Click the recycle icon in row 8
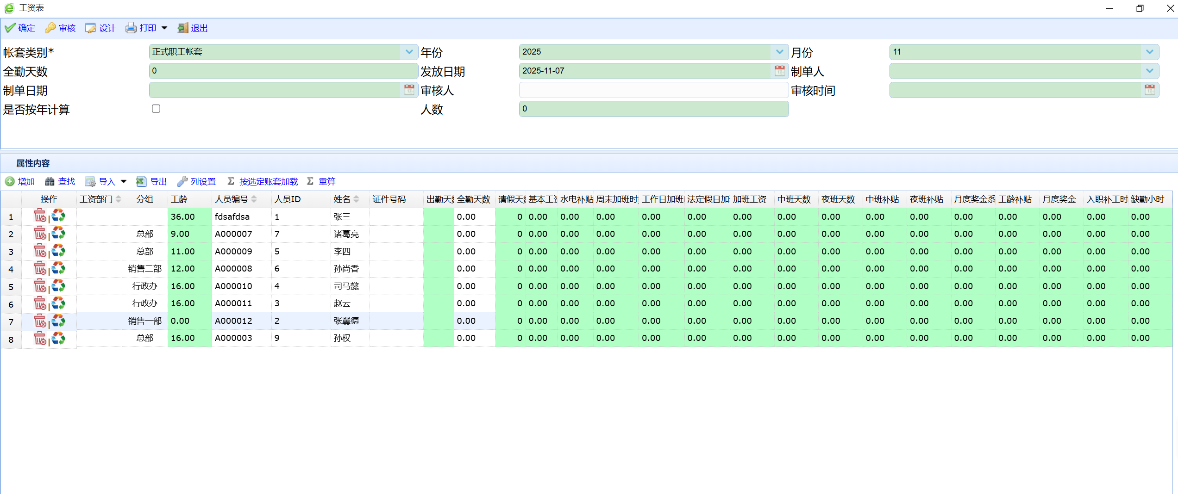 point(58,338)
